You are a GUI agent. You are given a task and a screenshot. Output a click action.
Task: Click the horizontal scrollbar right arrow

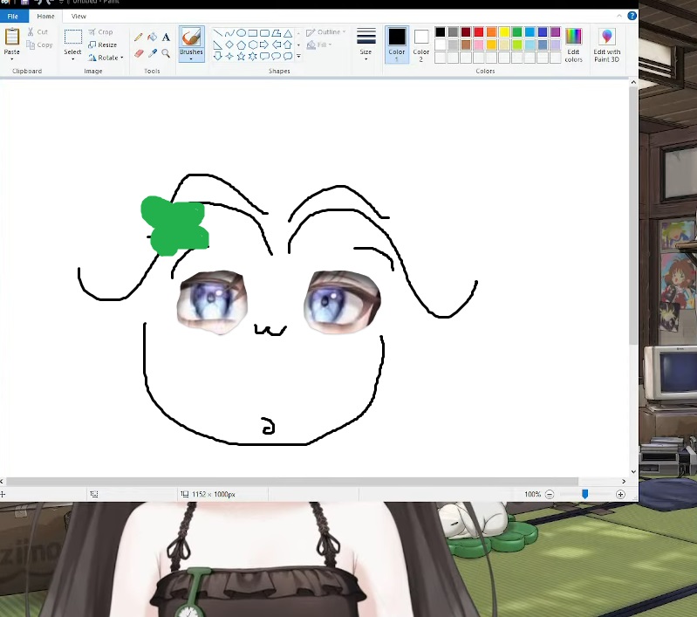click(624, 482)
